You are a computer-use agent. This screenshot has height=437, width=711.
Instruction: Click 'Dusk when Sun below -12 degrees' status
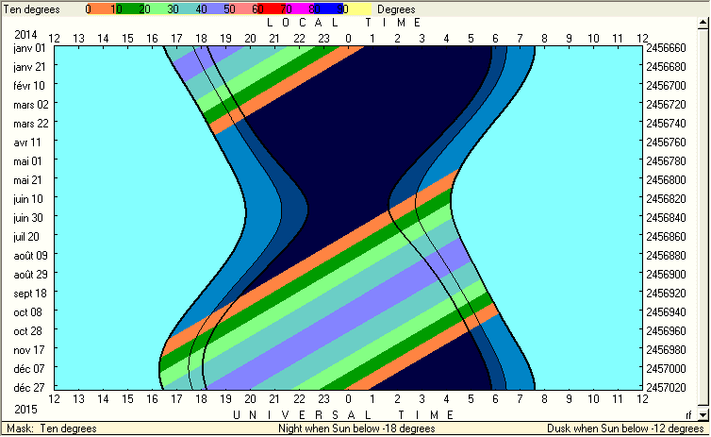tap(625, 429)
